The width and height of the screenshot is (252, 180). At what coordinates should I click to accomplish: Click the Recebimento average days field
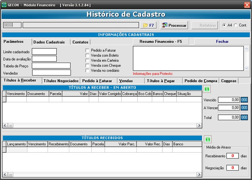(232, 156)
